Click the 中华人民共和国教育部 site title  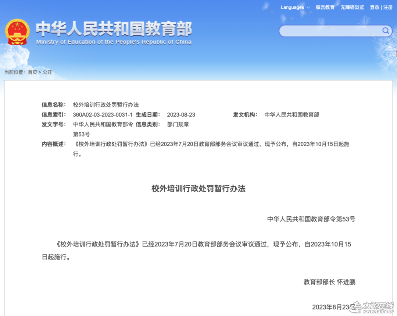pyautogui.click(x=114, y=29)
